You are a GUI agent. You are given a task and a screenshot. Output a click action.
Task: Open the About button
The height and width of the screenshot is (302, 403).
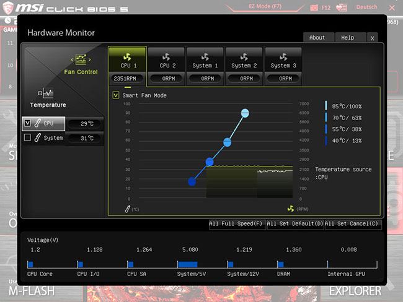[x=318, y=38]
